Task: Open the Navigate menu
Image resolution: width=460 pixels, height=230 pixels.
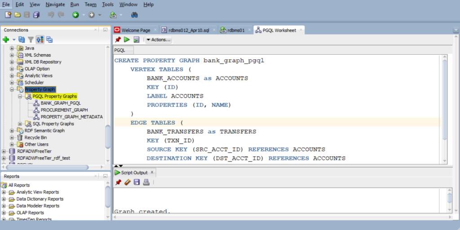Action: point(55,4)
